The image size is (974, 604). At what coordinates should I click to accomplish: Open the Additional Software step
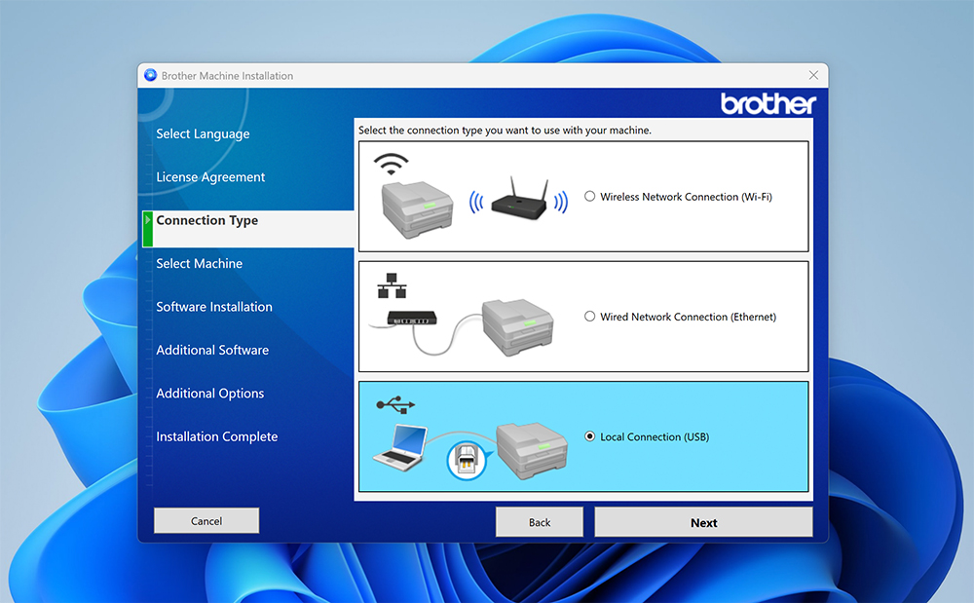tap(212, 350)
